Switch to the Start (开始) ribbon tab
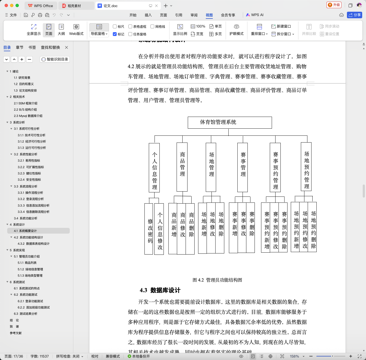Image resolution: width=366 pixels, height=360 pixels. 133,15
